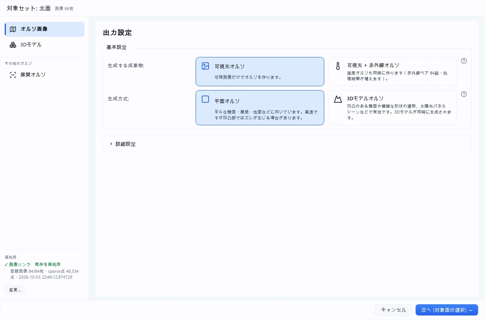Click the その他のオルソ section label

(x=18, y=63)
